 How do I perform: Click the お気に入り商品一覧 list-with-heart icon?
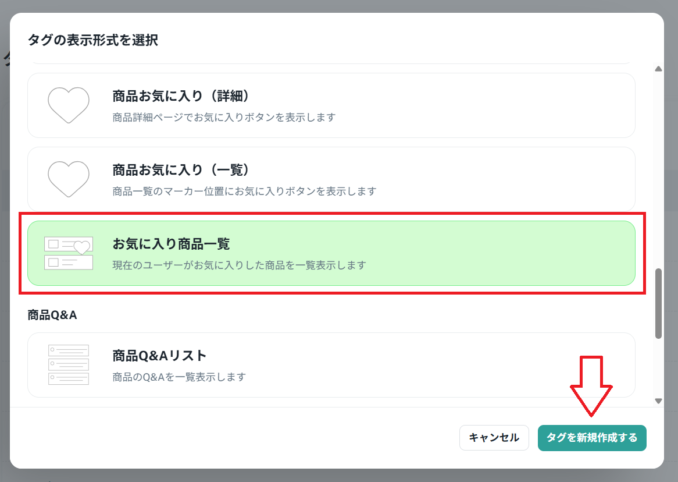[x=68, y=253]
